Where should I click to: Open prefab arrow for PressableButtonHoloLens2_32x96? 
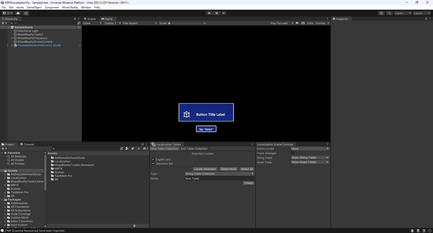coord(80,46)
